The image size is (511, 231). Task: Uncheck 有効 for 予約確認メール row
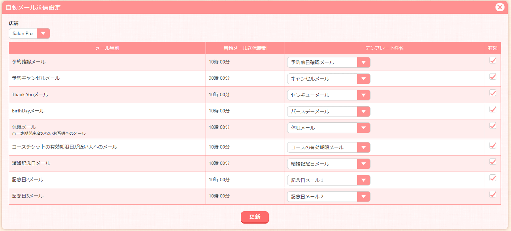pos(493,60)
